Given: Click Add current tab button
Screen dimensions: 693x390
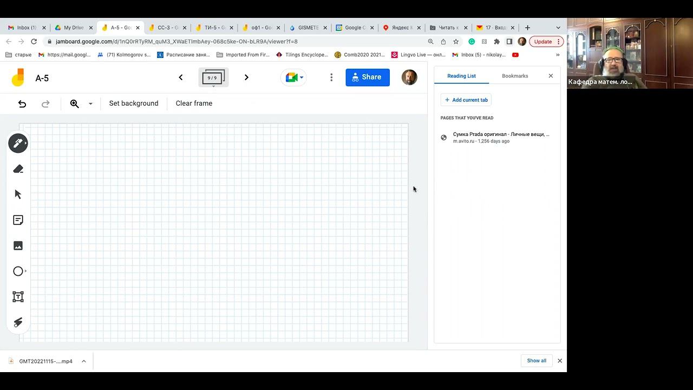Looking at the screenshot, I should tap(466, 100).
